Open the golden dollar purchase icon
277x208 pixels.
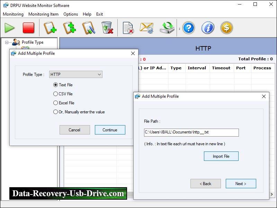coord(227,28)
